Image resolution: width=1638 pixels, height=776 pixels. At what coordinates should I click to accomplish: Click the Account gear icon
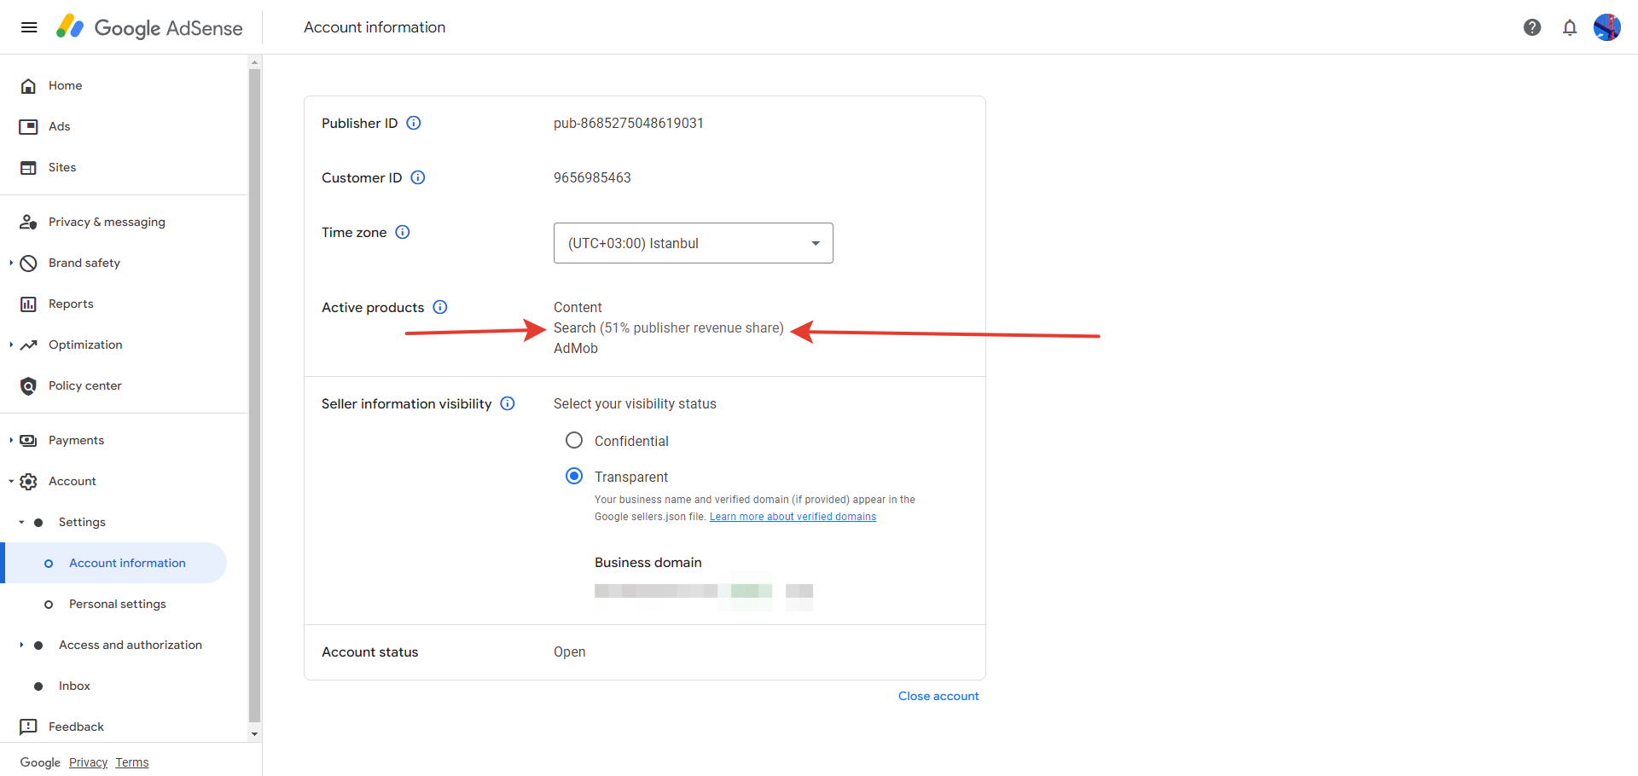28,481
